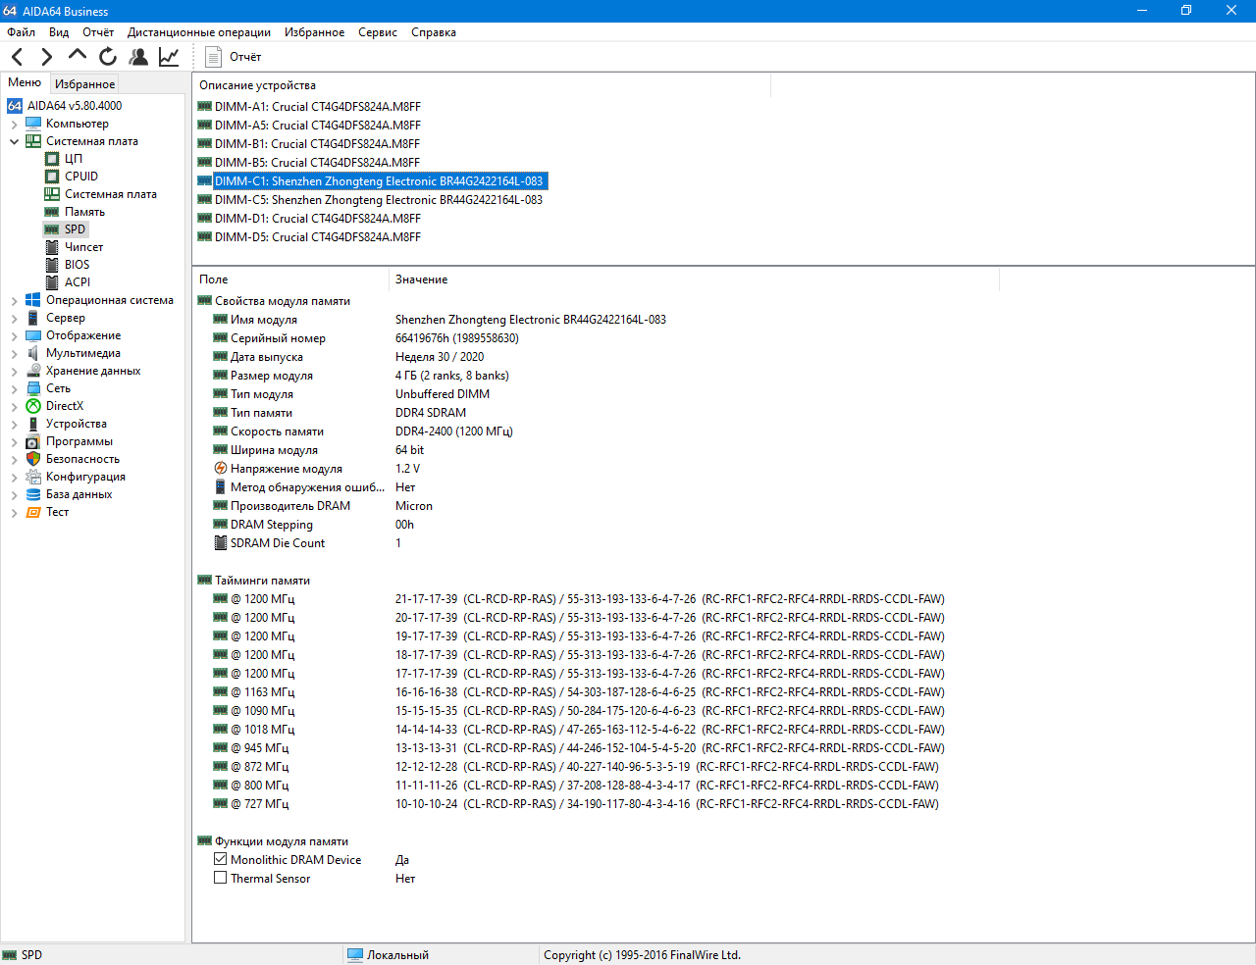Click the DirectX Xbox icon
Viewport: 1256px width, 965px height.
tap(33, 406)
